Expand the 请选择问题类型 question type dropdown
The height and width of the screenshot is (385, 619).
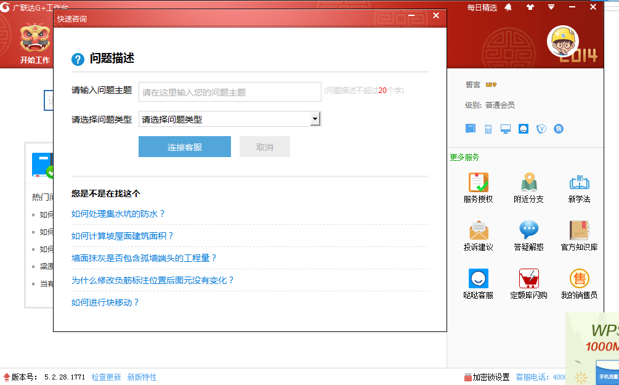(x=314, y=118)
